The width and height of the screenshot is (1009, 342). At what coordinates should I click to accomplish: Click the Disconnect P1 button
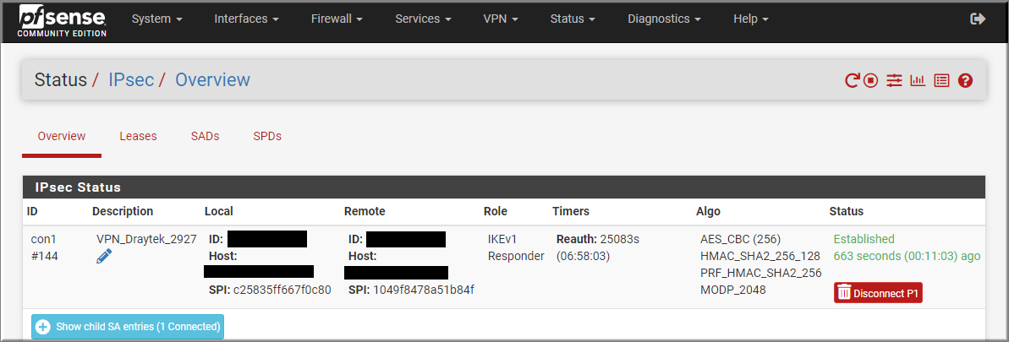[x=879, y=293]
